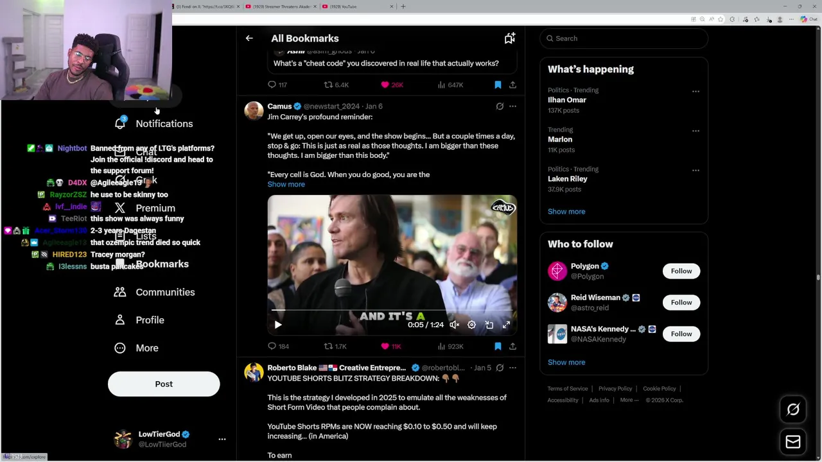Unlike the cheat code tweet (26K heart)
This screenshot has height=462, width=822.
(392, 85)
